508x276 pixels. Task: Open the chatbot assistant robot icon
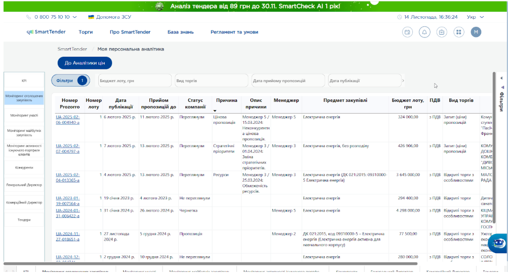(x=498, y=243)
